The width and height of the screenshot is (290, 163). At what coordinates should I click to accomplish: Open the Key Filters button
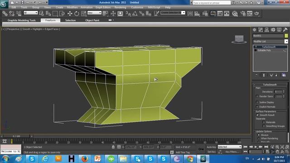(x=232, y=152)
